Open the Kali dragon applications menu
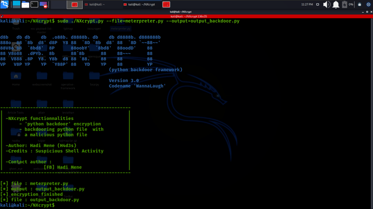Image resolution: width=373 pixels, height=209 pixels. tap(4, 4)
